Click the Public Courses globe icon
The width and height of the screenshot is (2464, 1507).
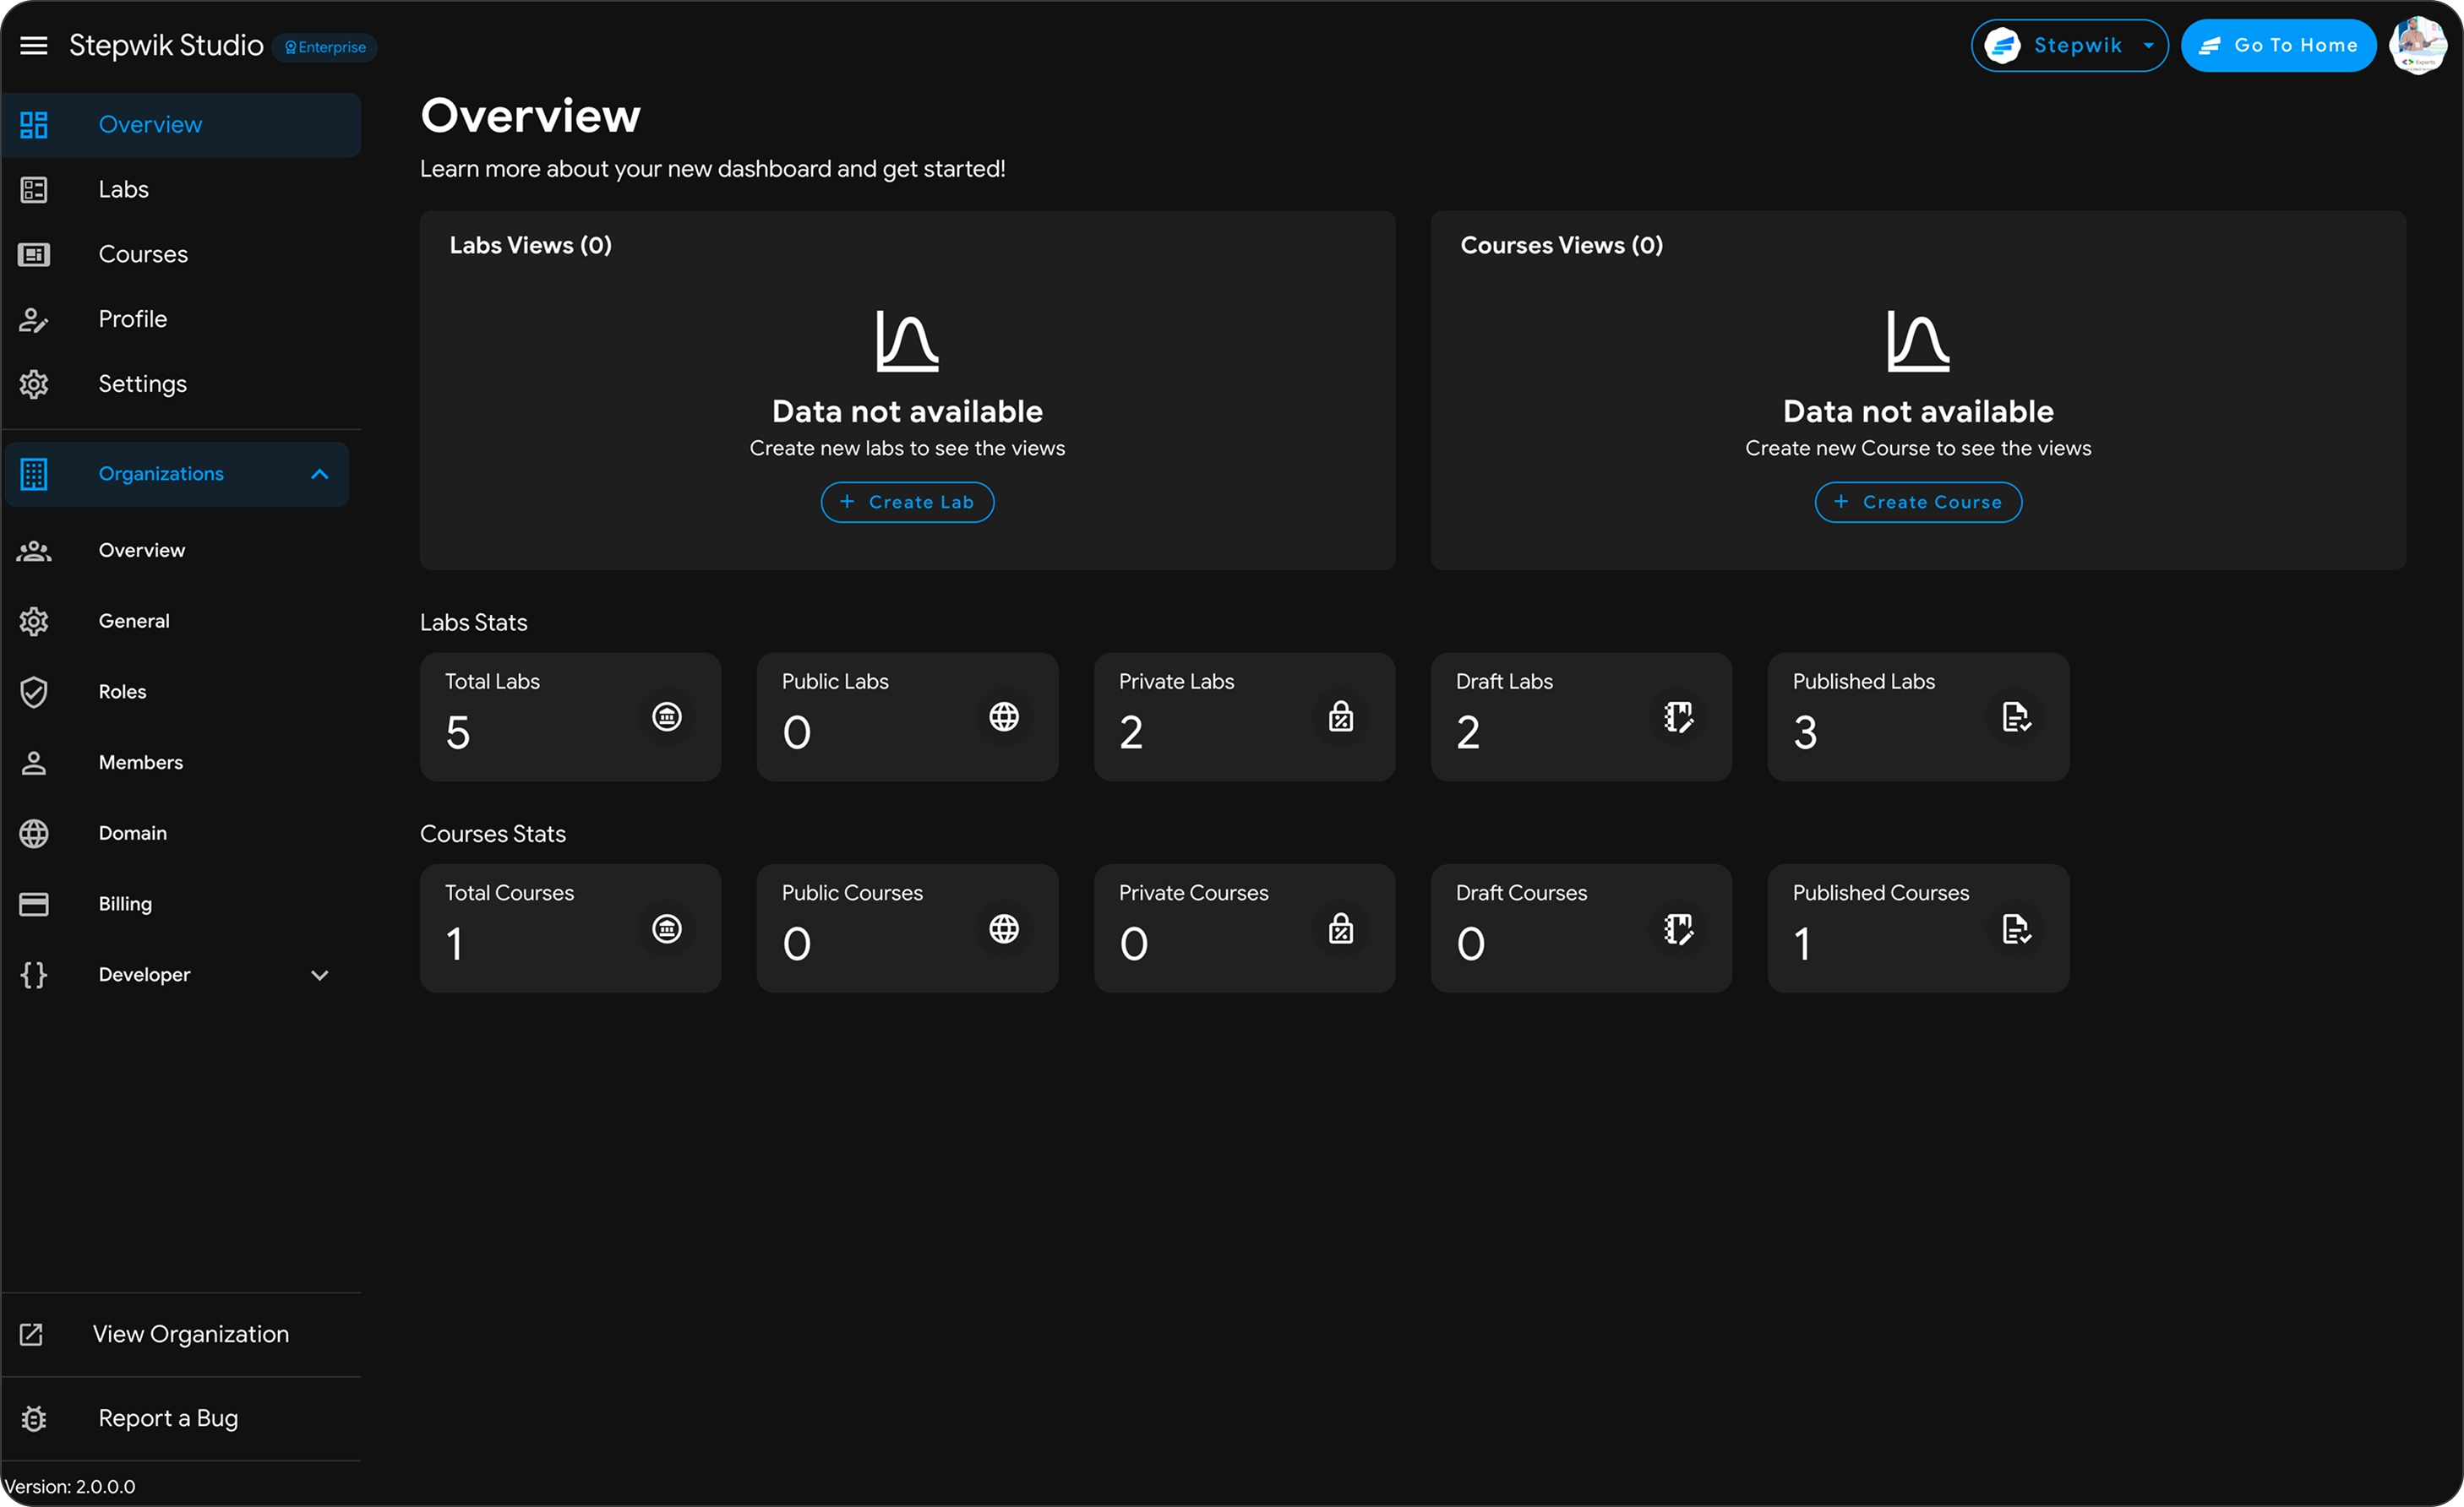(x=1004, y=929)
